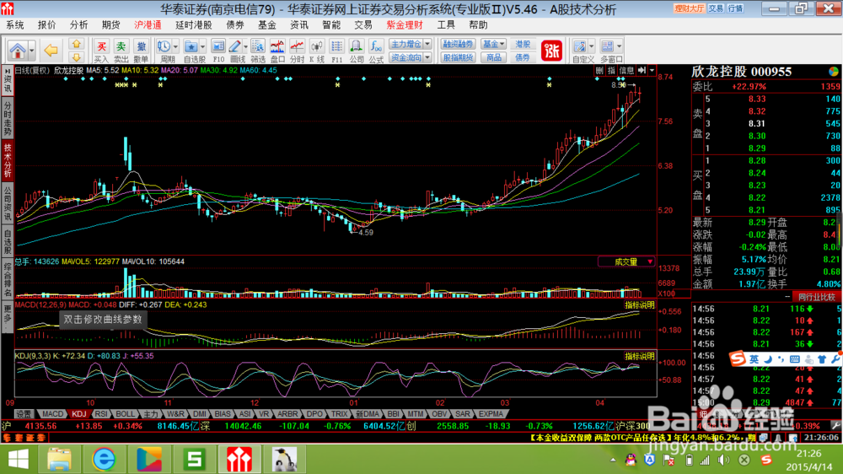Expand the 周期 period dropdown arrow
843x474 pixels.
point(175,46)
